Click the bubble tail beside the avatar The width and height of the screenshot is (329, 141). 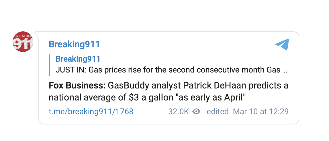(36, 34)
